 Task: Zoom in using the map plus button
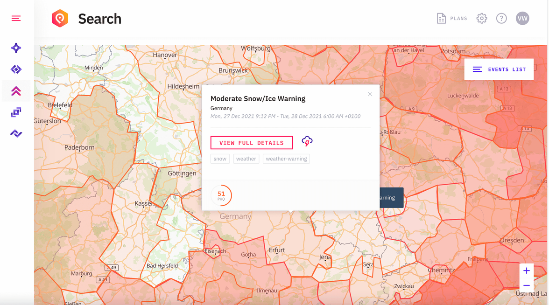pos(527,270)
